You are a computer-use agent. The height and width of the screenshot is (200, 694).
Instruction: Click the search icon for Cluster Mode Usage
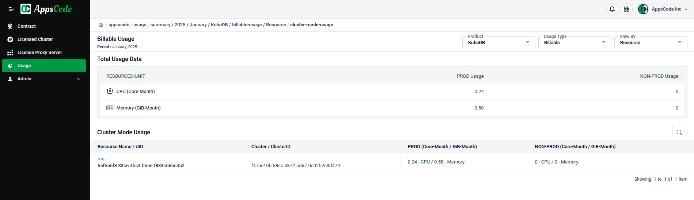coord(679,132)
